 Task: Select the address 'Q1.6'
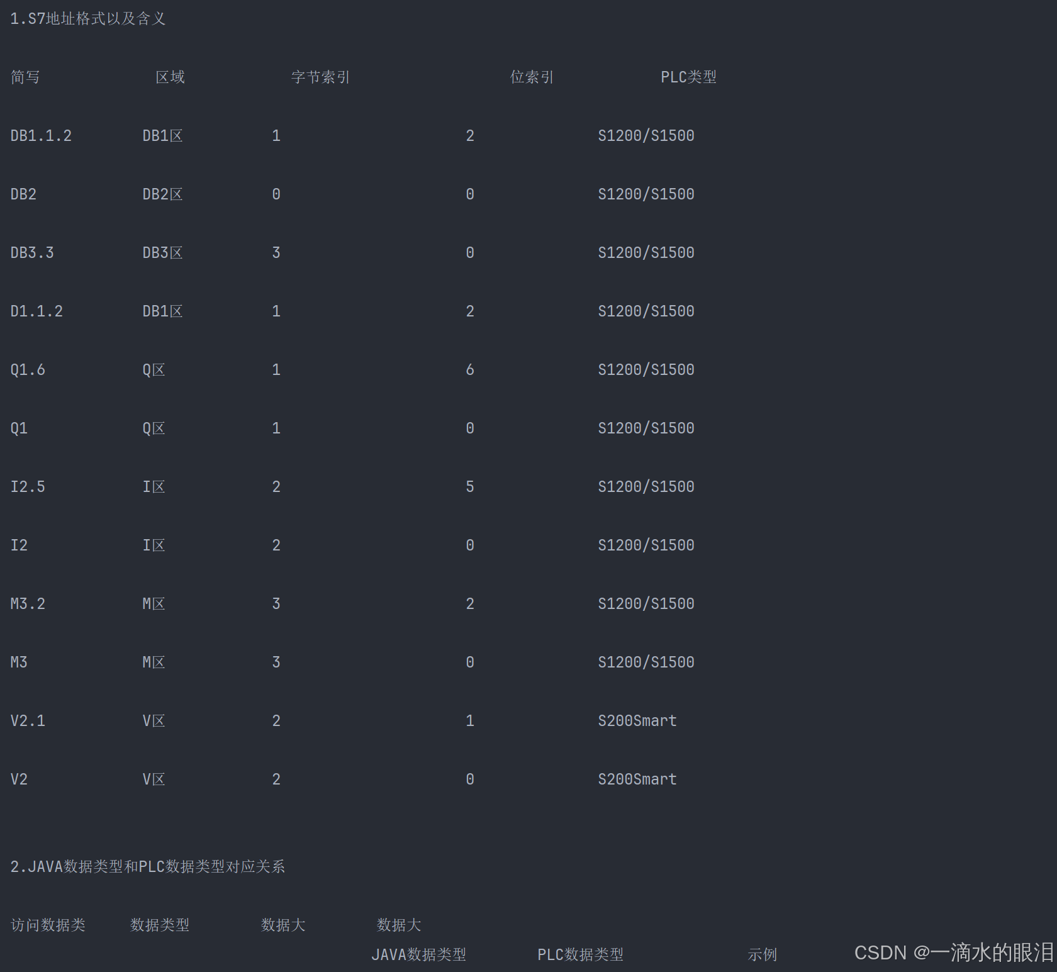click(x=28, y=370)
